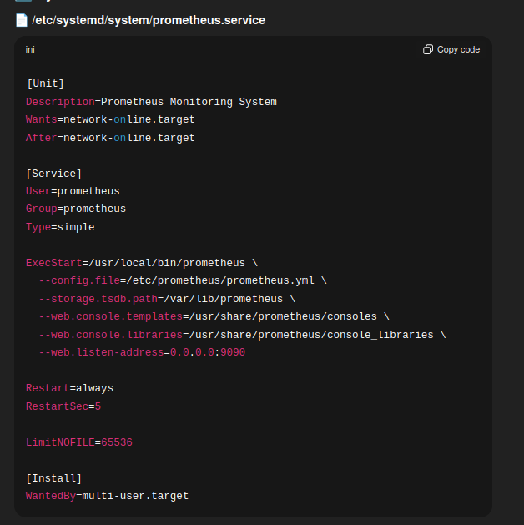Click the [Service] section header
Viewport: 524px width, 525px height.
[54, 174]
